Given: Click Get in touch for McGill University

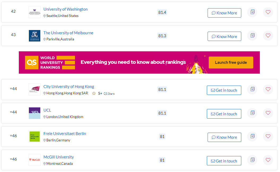Looking at the screenshot, I should 224,161.
